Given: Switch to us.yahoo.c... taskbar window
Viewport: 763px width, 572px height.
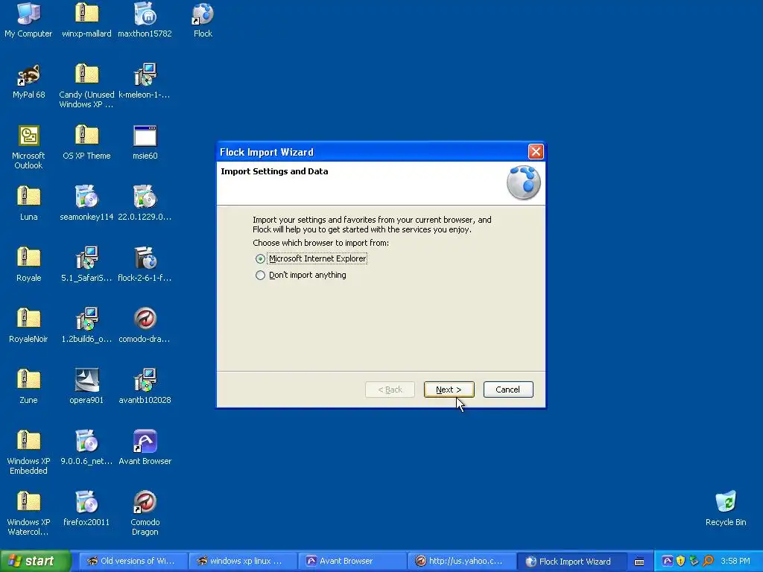Looking at the screenshot, I should coord(461,562).
